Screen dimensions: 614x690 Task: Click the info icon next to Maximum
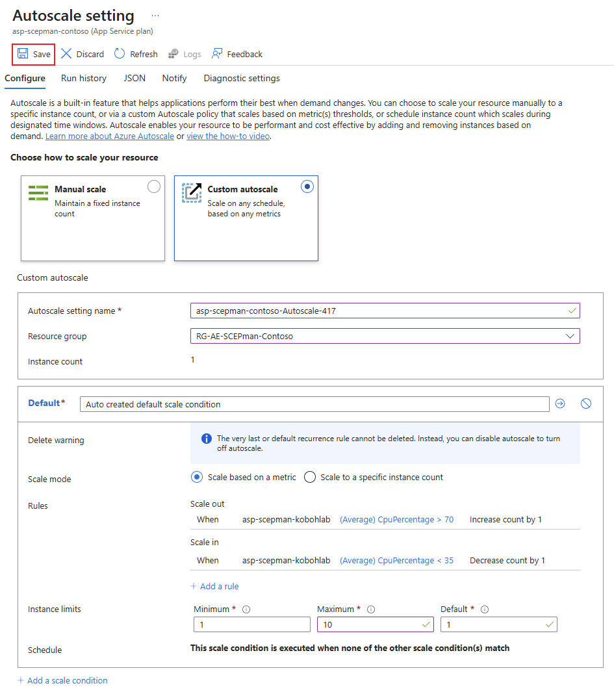point(371,609)
